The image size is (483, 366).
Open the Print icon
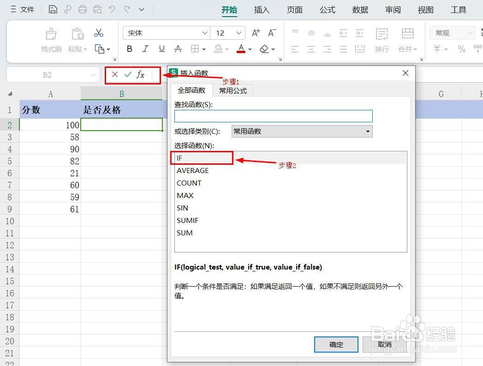tap(82, 9)
